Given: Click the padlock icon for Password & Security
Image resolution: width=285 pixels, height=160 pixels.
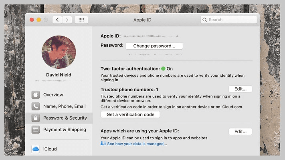Looking at the screenshot, I should [x=36, y=118].
